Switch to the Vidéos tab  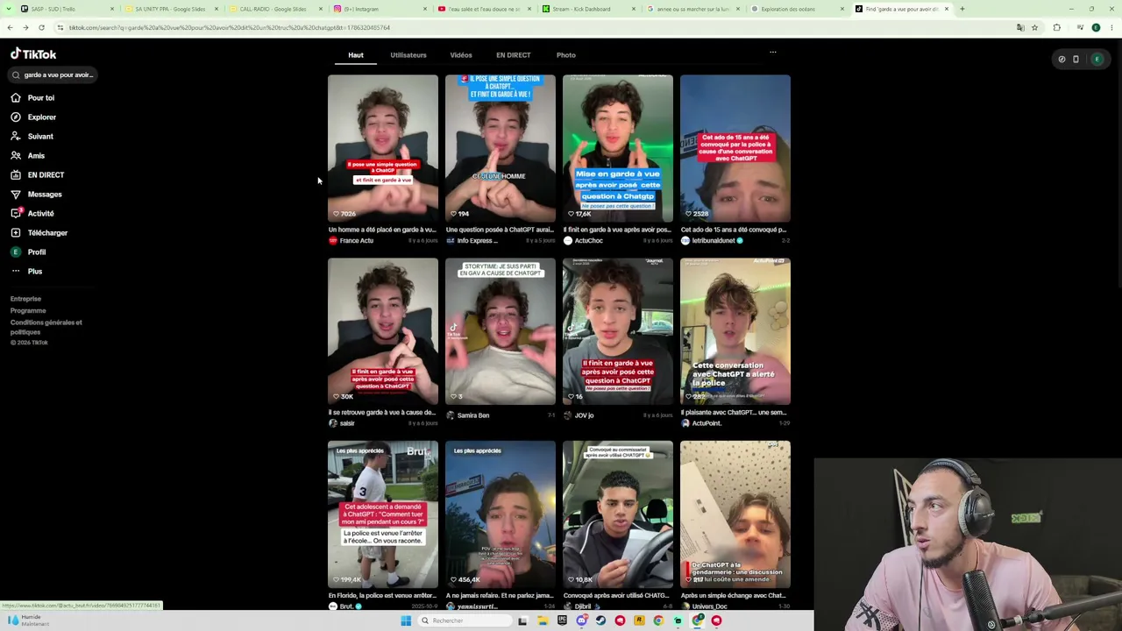pos(461,55)
